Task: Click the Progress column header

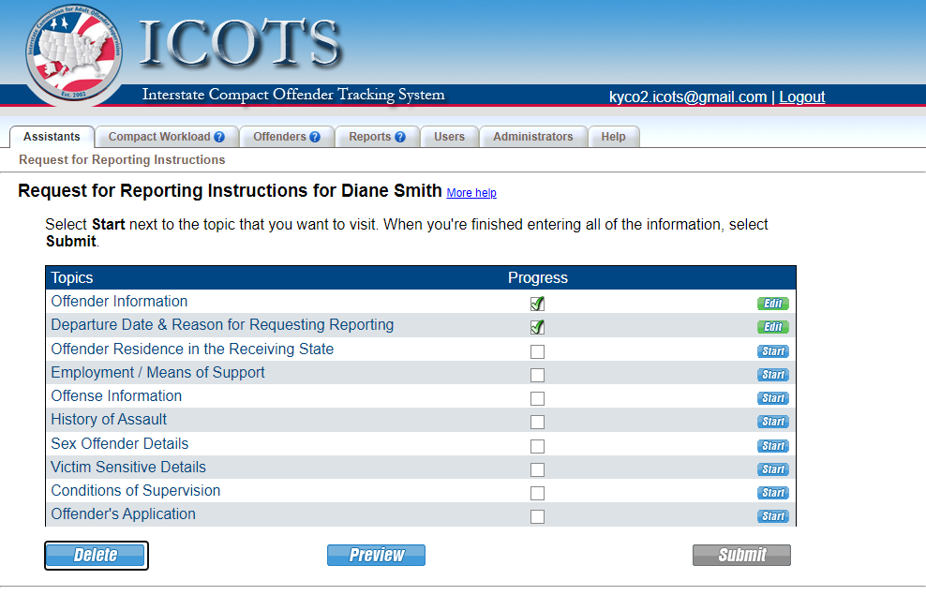Action: (538, 278)
